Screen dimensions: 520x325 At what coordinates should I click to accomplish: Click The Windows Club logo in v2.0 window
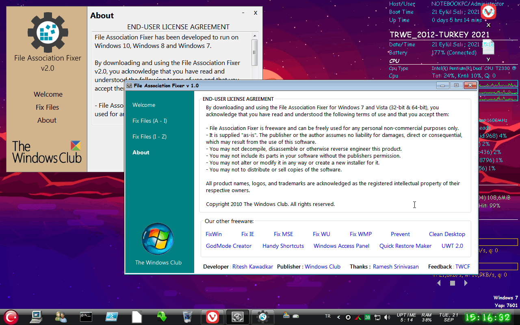[x=47, y=152]
